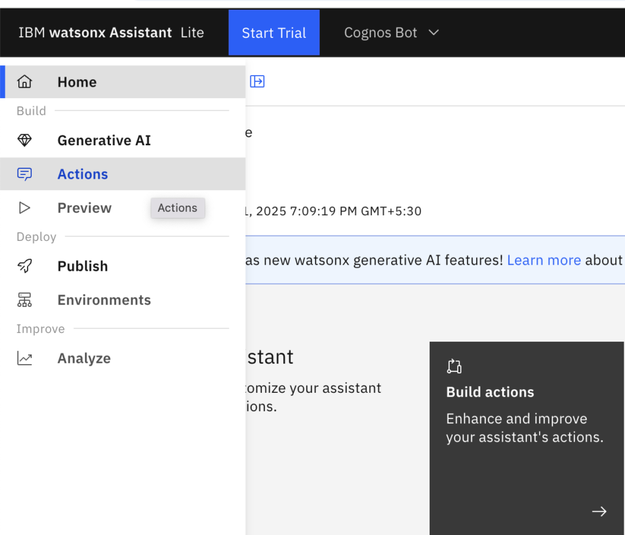625x535 pixels.
Task: Click the Start Trial button
Action: (274, 33)
